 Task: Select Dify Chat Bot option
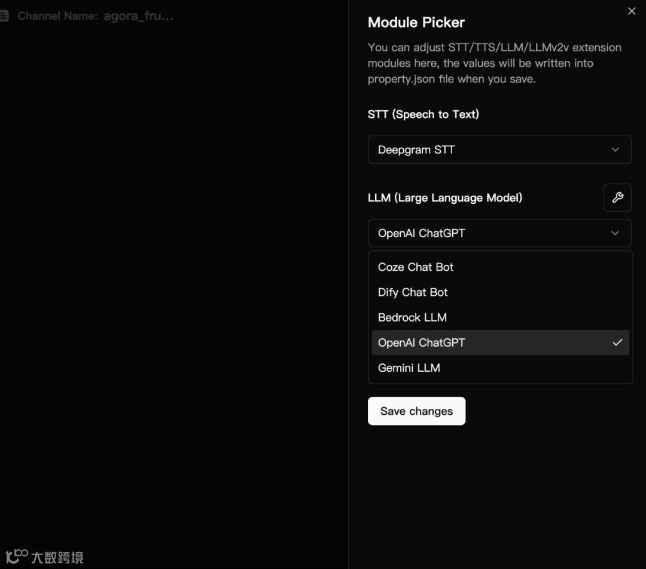(500, 292)
